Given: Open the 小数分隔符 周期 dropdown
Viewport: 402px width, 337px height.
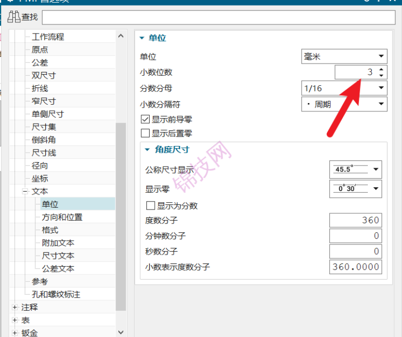Looking at the screenshot, I should click(x=344, y=104).
